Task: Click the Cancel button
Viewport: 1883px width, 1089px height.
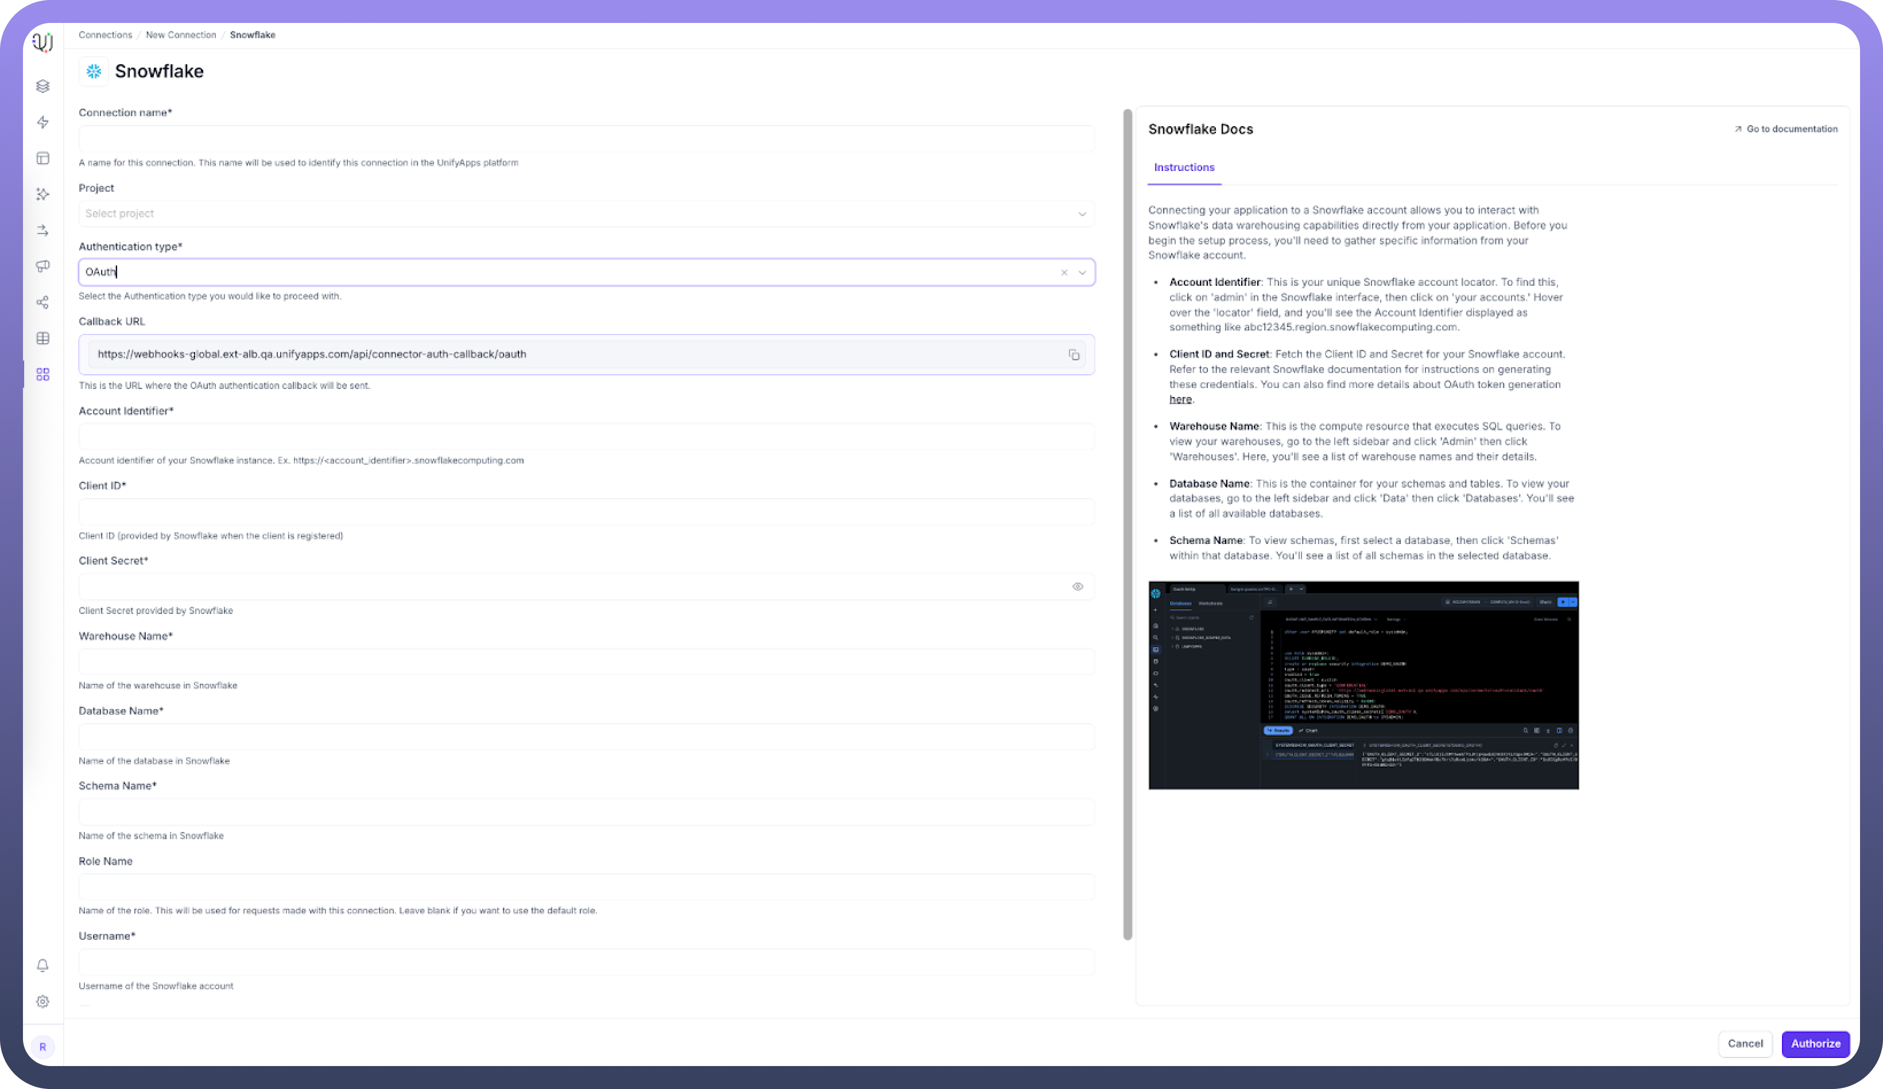Action: coord(1745,1044)
